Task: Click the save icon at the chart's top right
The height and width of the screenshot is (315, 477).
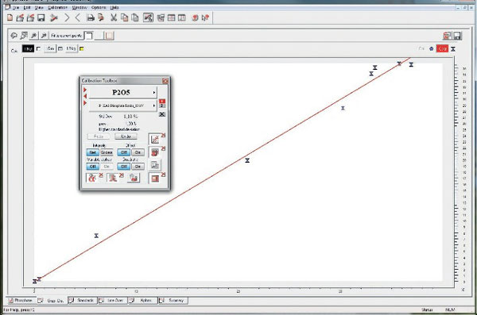Action: (x=458, y=36)
